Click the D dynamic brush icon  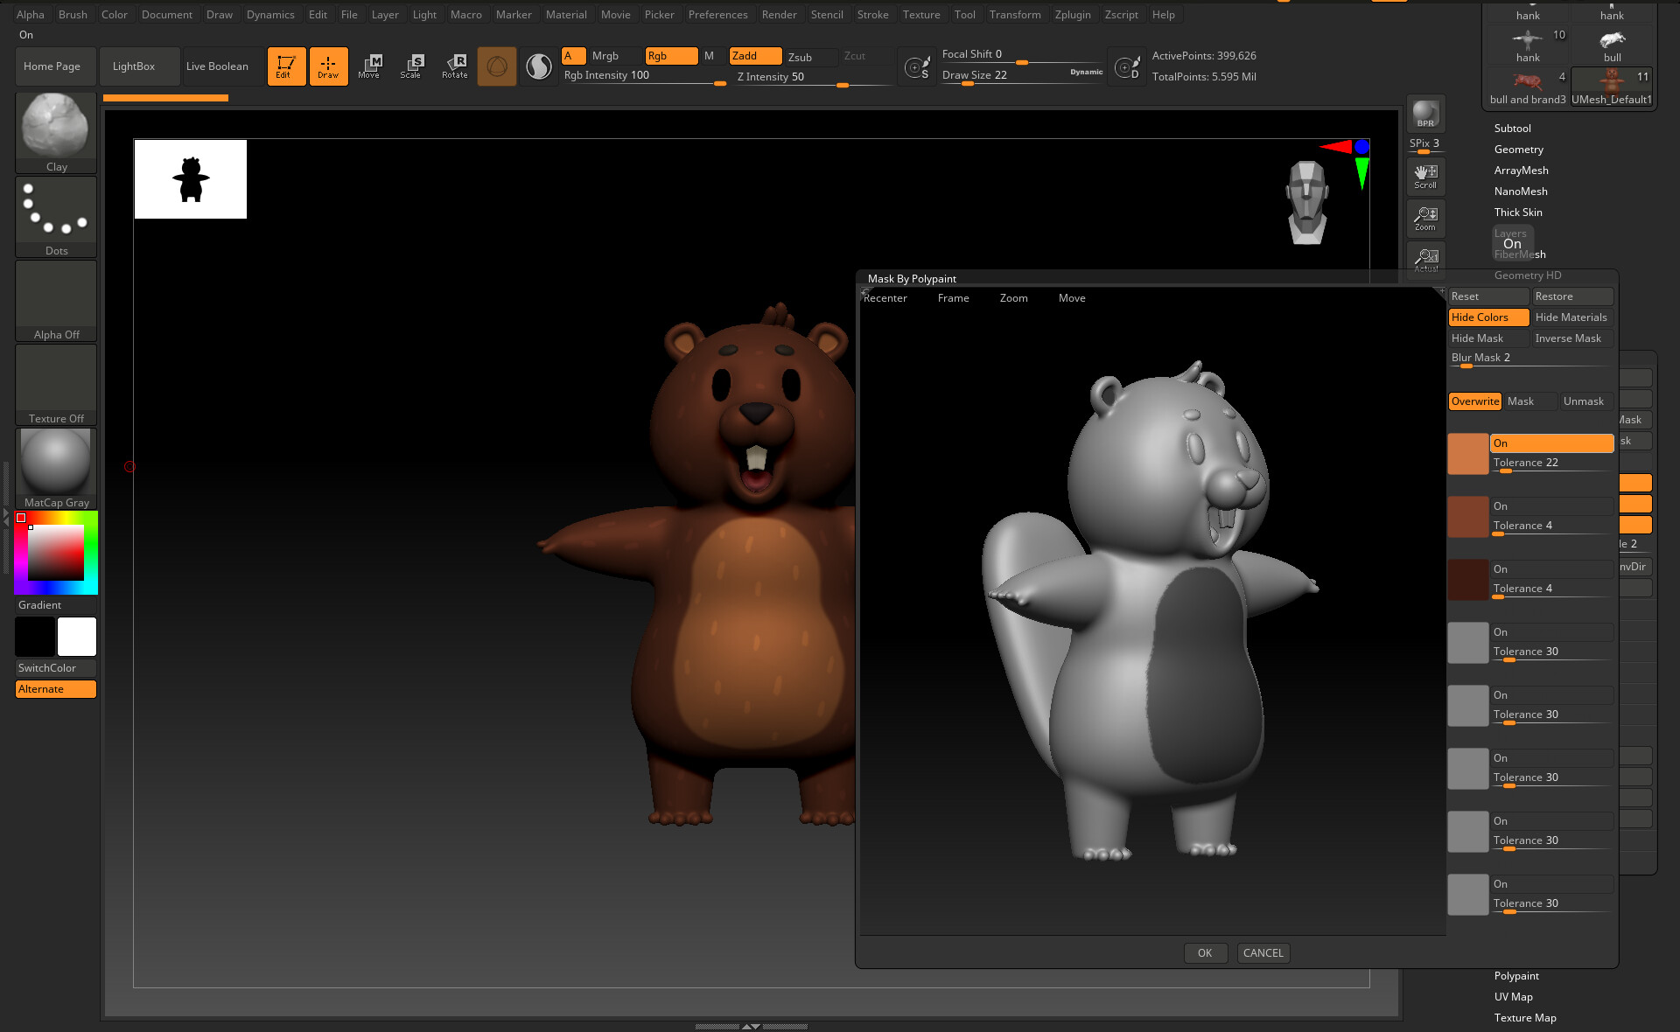click(x=1127, y=66)
